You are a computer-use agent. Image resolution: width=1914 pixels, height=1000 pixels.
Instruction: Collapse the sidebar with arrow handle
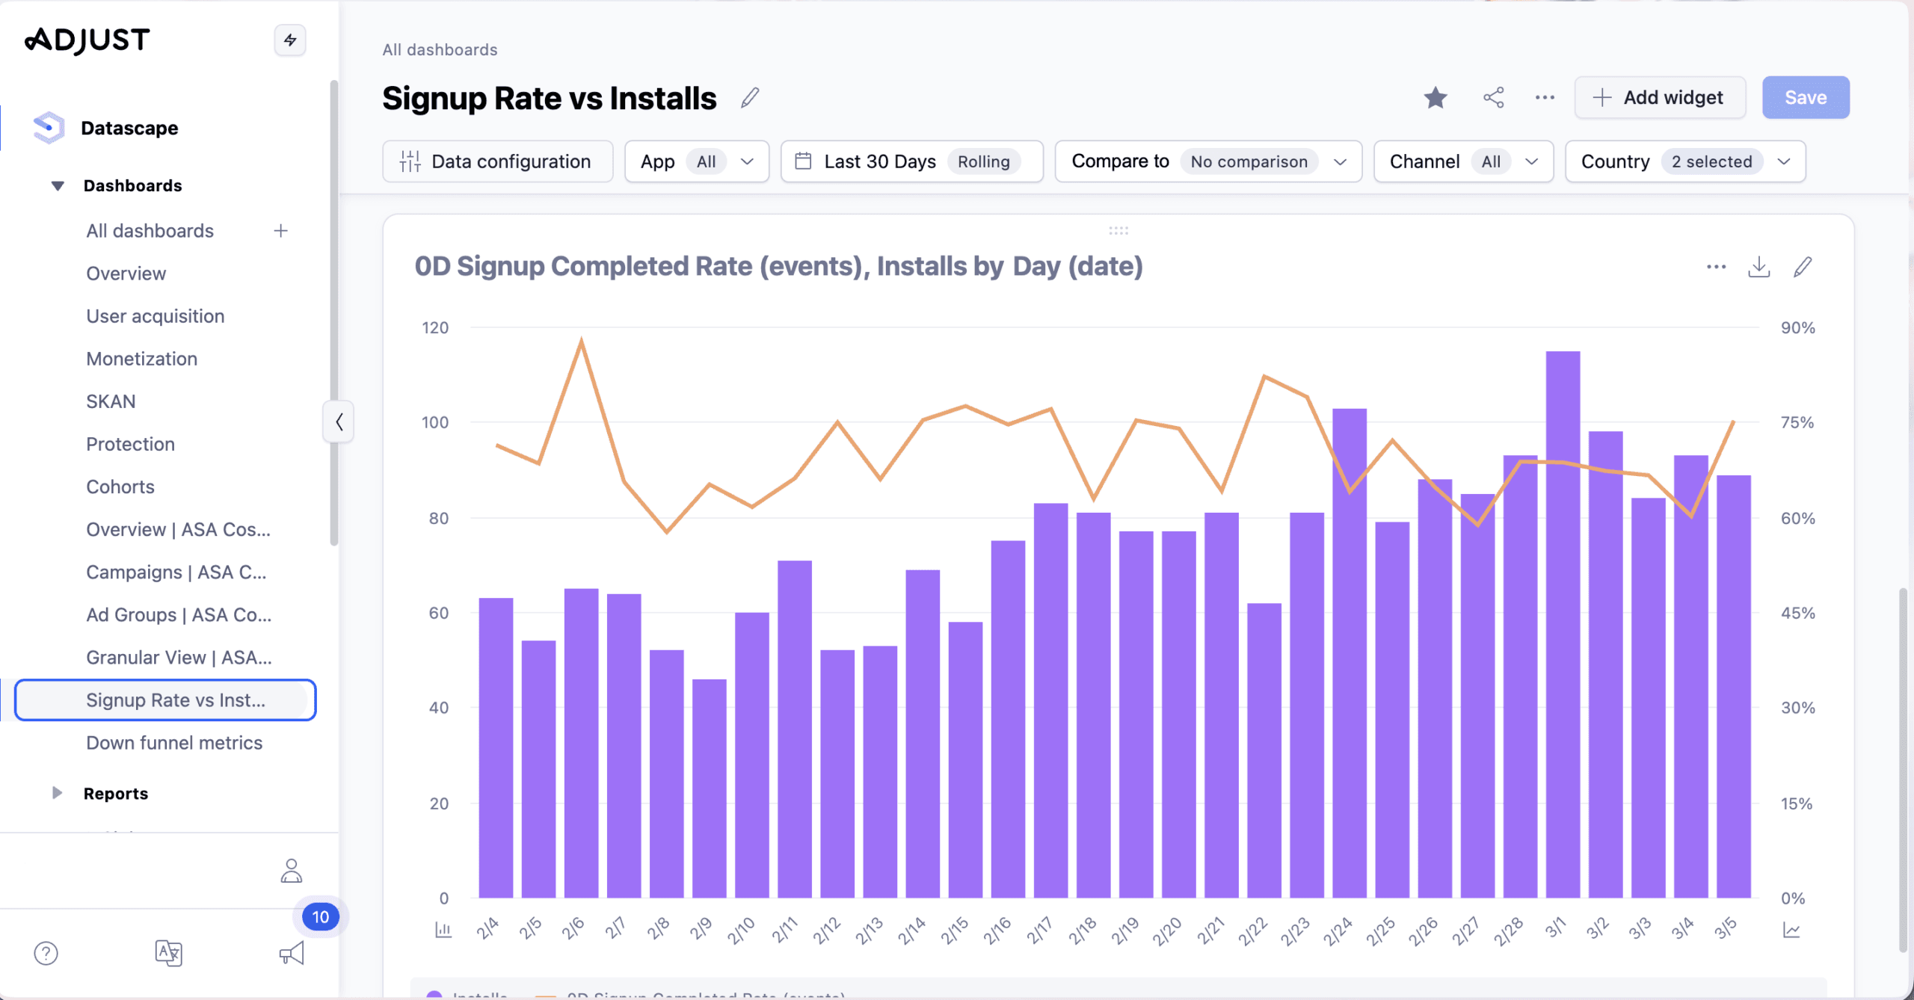coord(339,422)
